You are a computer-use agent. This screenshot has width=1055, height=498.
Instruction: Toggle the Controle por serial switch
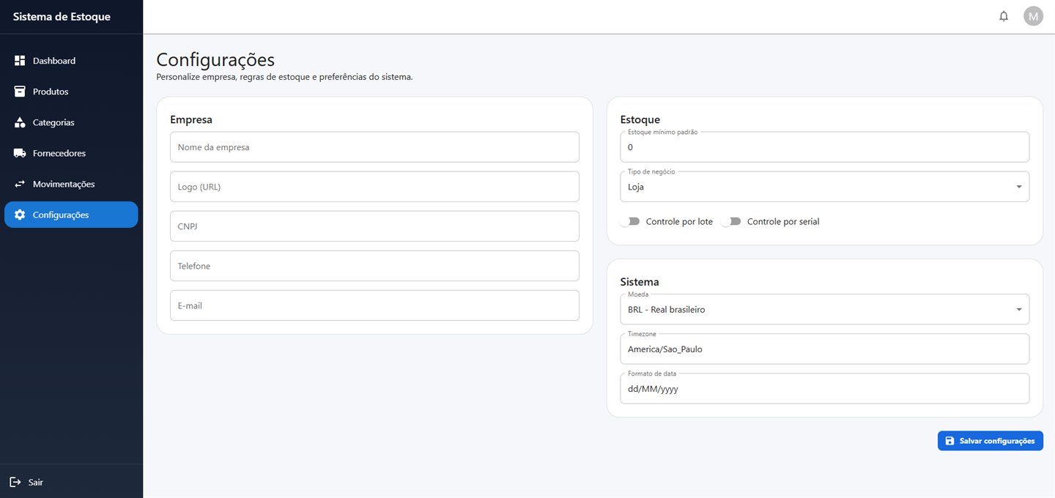point(731,221)
